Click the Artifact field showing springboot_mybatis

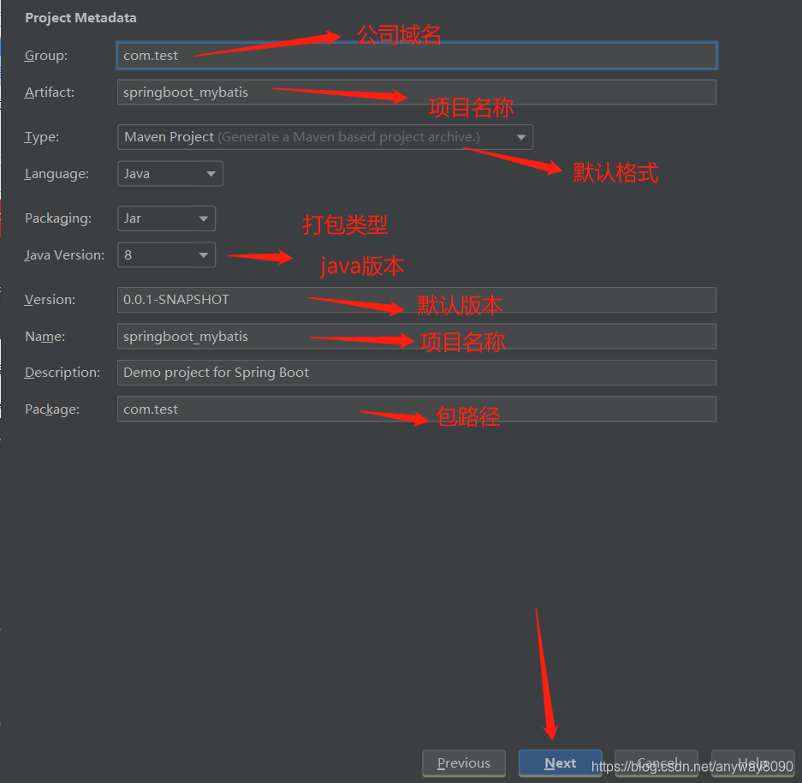tap(416, 92)
